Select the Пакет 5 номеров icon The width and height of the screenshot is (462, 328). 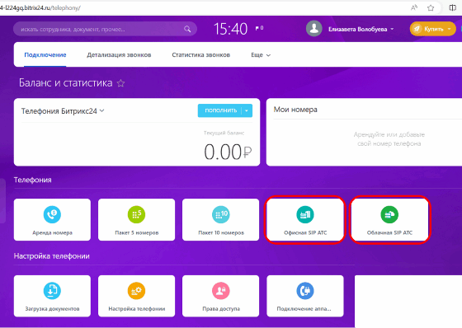pyautogui.click(x=136, y=214)
